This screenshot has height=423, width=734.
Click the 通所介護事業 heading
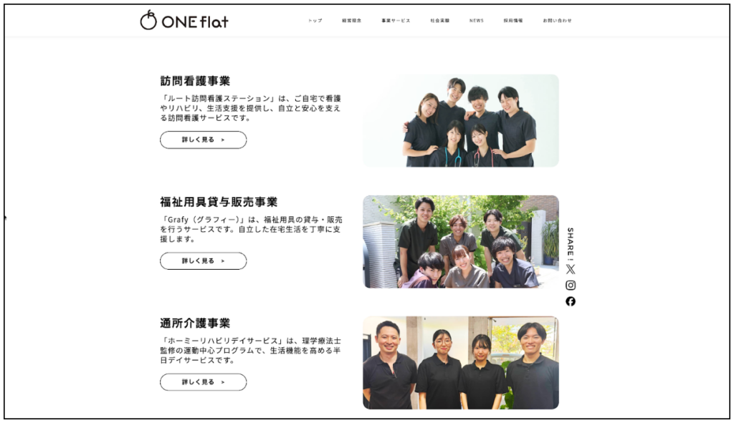tap(195, 323)
